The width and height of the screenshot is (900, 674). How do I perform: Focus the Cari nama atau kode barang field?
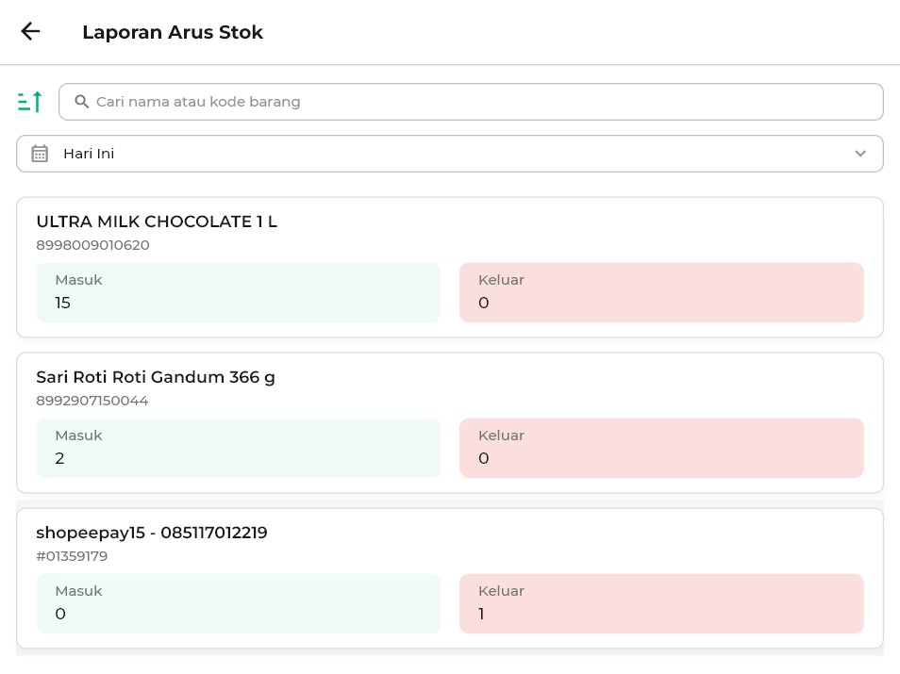pyautogui.click(x=481, y=102)
